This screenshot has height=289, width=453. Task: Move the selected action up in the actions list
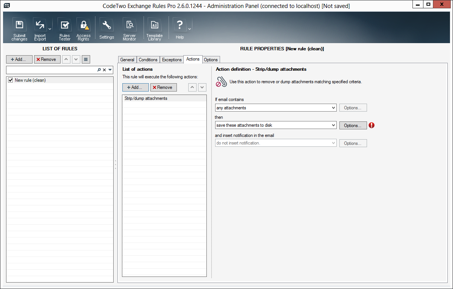192,87
